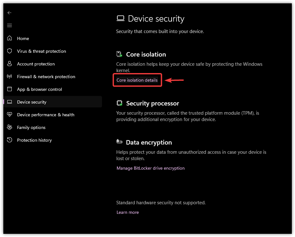Select the Firewall & network antenna icon
This screenshot has width=295, height=237.
coord(10,77)
